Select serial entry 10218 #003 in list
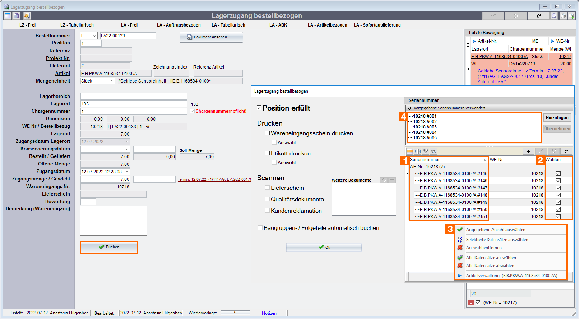This screenshot has width=579, height=319. click(x=423, y=127)
